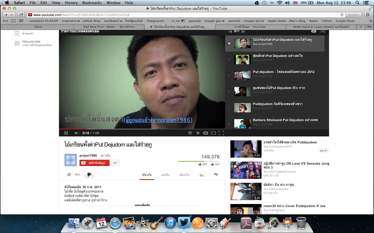Play Put dejudom ไทยแลนด์ก๊อตทาเลน 2012
Screen dimensions: 374x233
pos(275,75)
